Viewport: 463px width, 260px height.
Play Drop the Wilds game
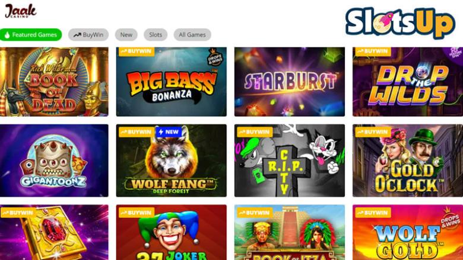[x=408, y=82]
